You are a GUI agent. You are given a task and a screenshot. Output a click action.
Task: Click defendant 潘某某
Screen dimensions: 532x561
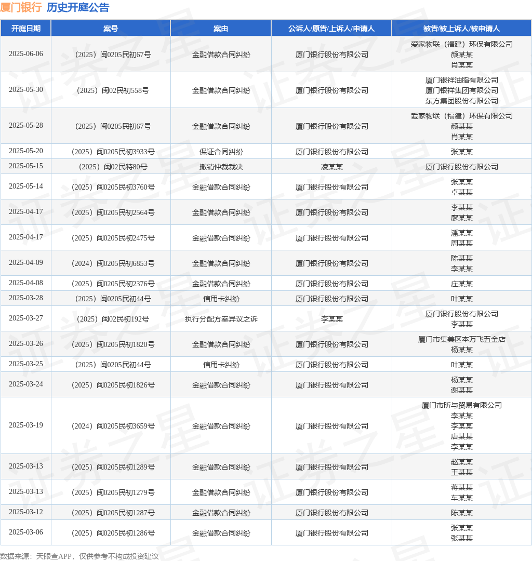pyautogui.click(x=461, y=233)
